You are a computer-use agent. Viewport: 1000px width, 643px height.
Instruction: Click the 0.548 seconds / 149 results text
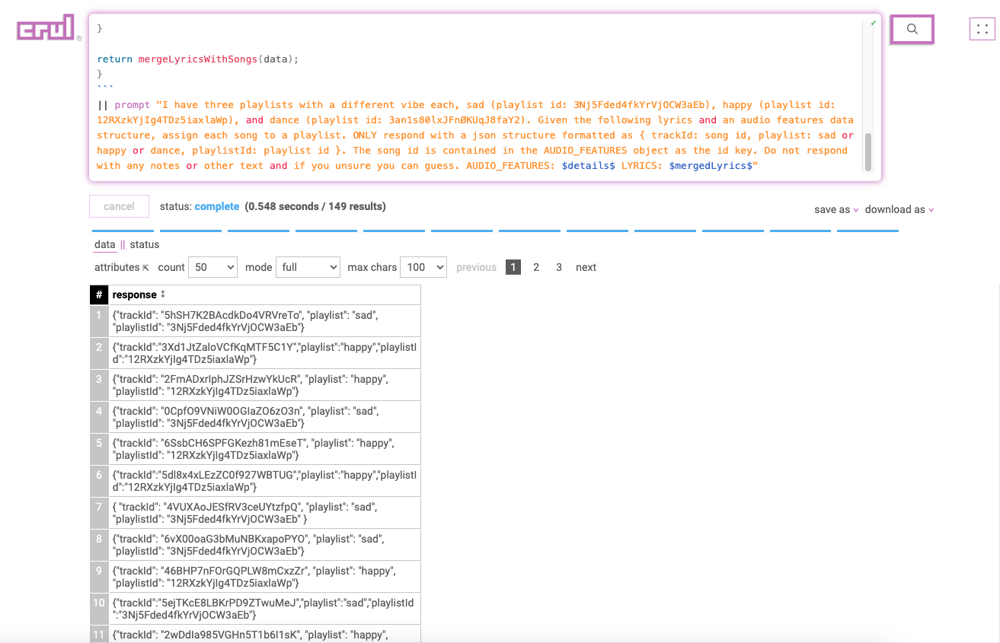[x=315, y=206]
